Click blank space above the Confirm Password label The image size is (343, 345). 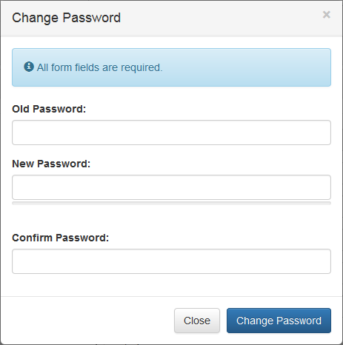(x=171, y=218)
